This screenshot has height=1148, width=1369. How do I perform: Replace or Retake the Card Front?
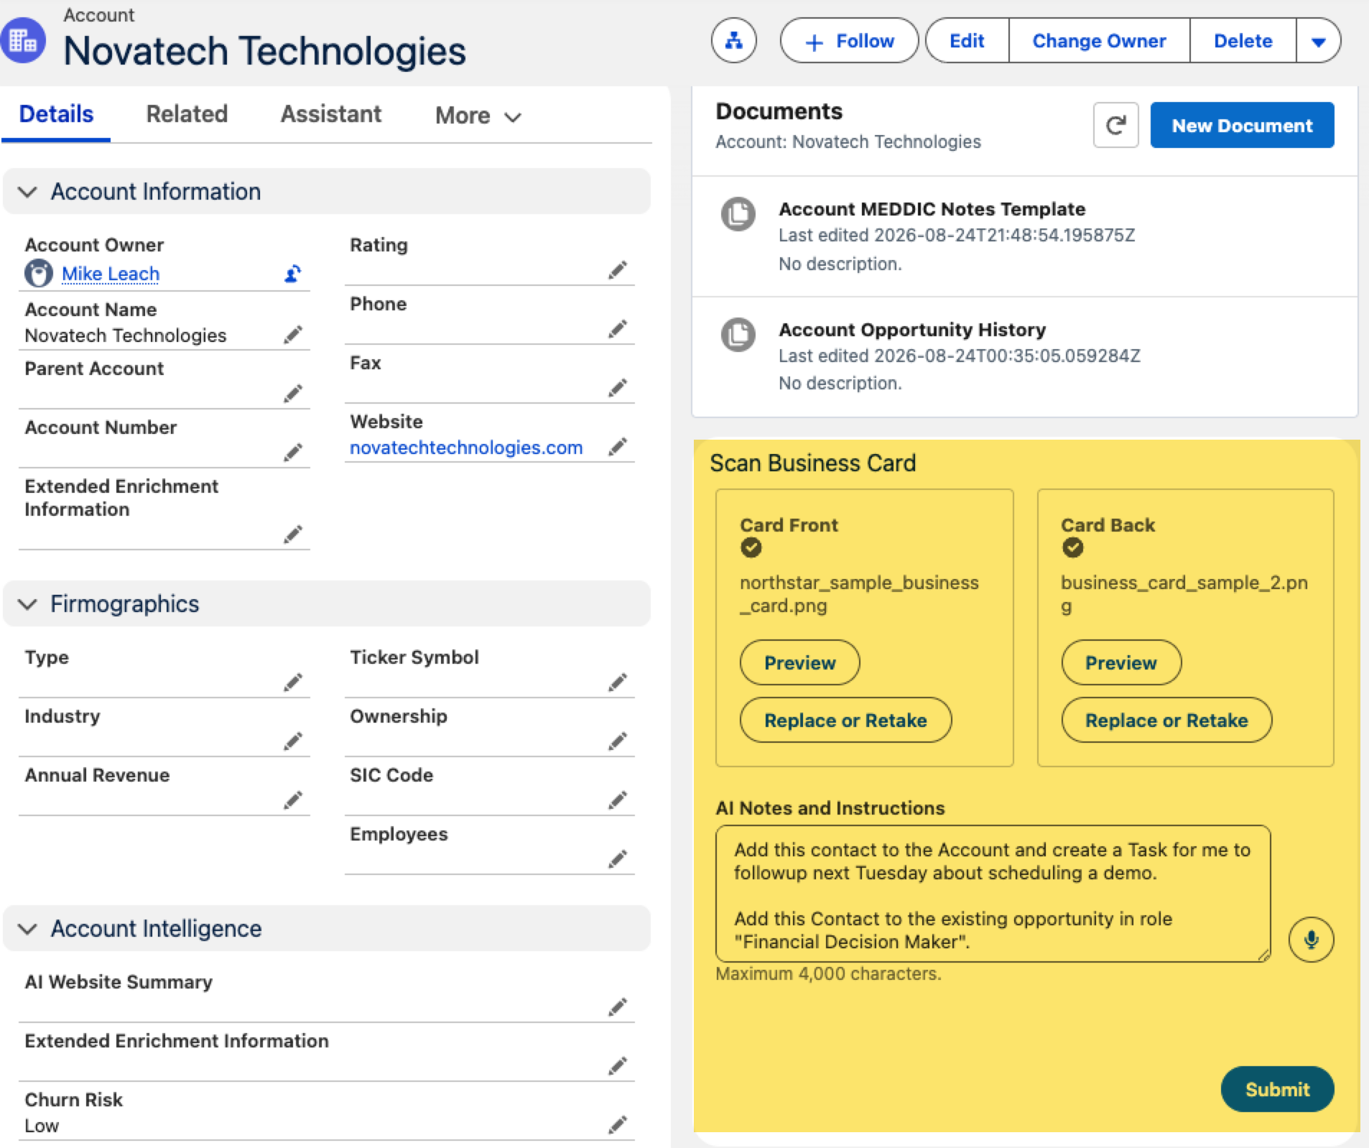tap(845, 720)
